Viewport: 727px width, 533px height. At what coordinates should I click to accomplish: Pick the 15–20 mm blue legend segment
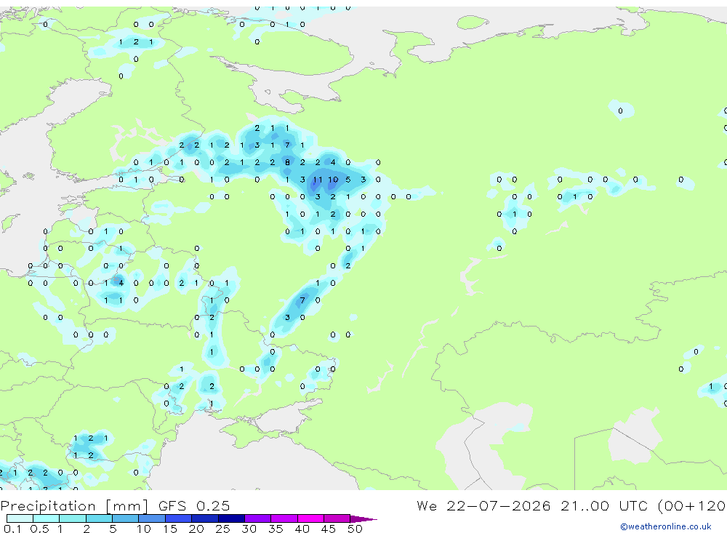(x=178, y=518)
